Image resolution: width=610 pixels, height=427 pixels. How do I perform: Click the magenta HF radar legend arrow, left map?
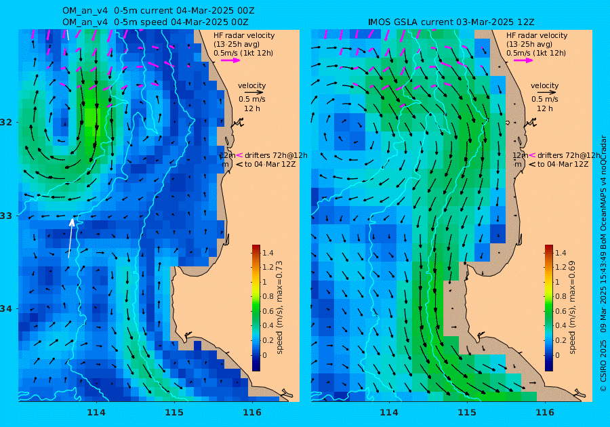pyautogui.click(x=230, y=60)
